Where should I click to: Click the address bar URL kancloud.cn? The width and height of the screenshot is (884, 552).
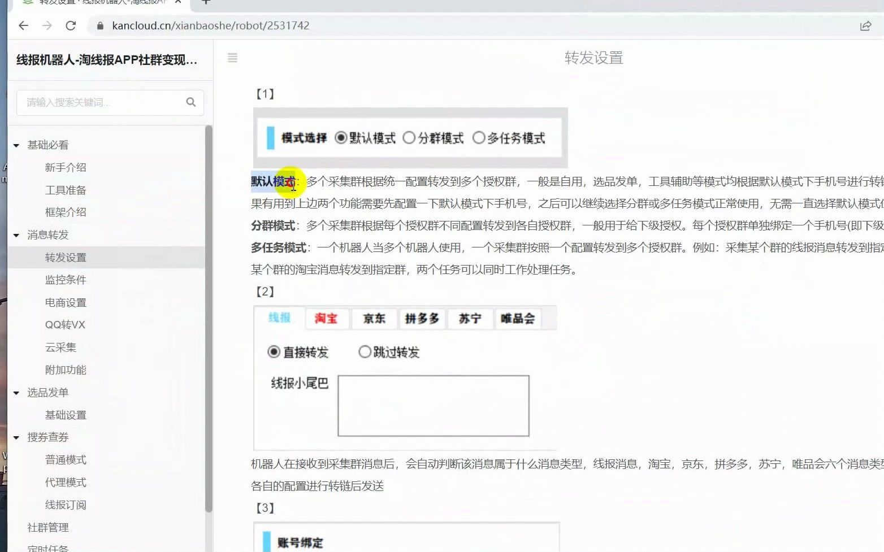210,25
